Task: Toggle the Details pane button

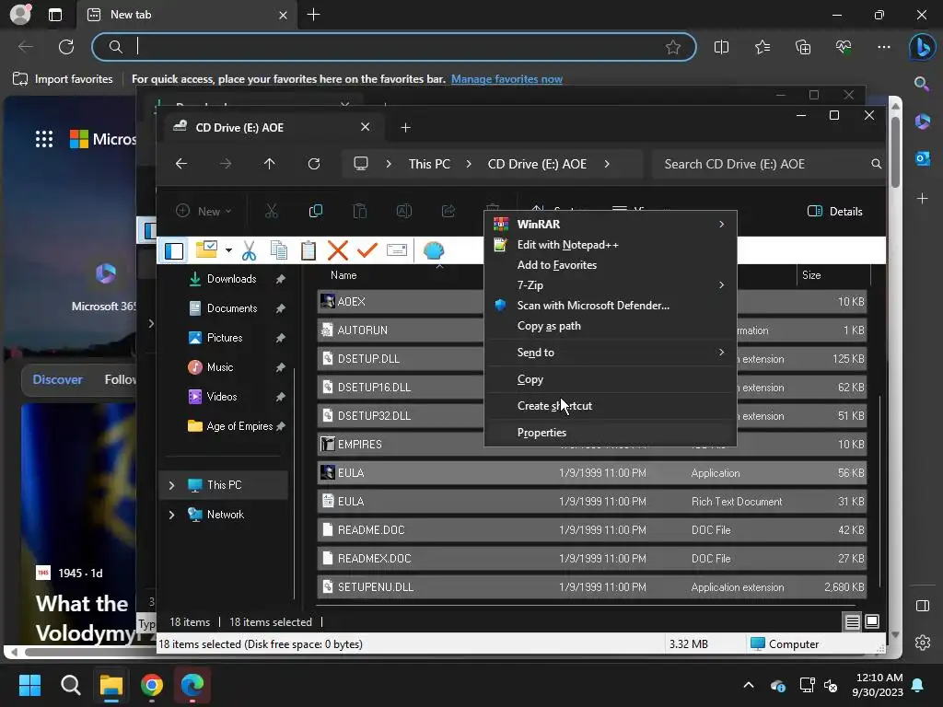Action: pos(834,211)
